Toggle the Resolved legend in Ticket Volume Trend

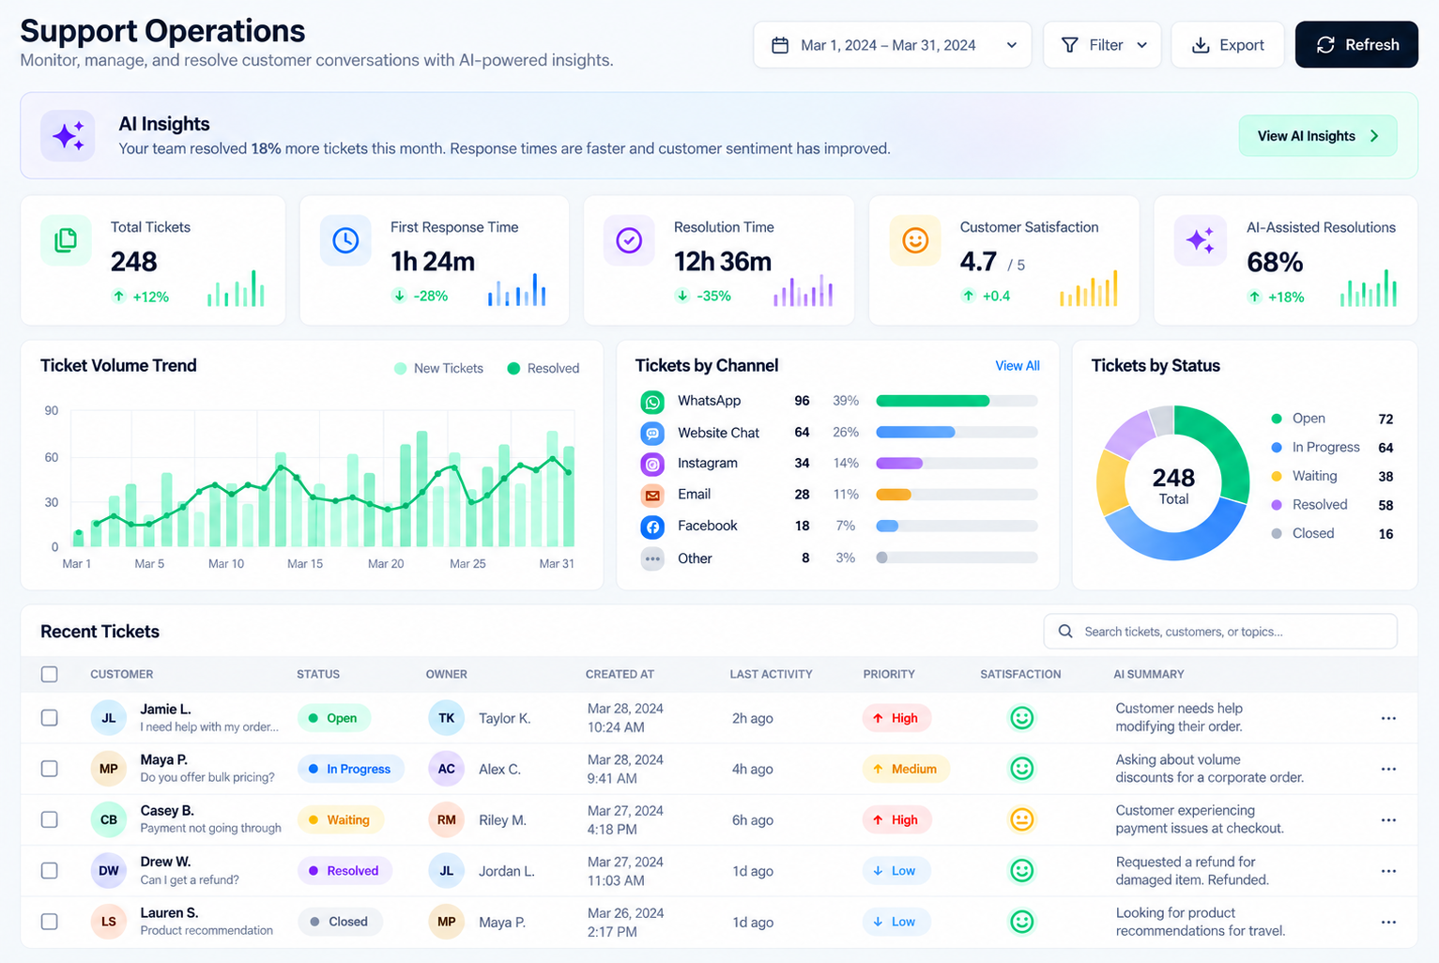[543, 369]
